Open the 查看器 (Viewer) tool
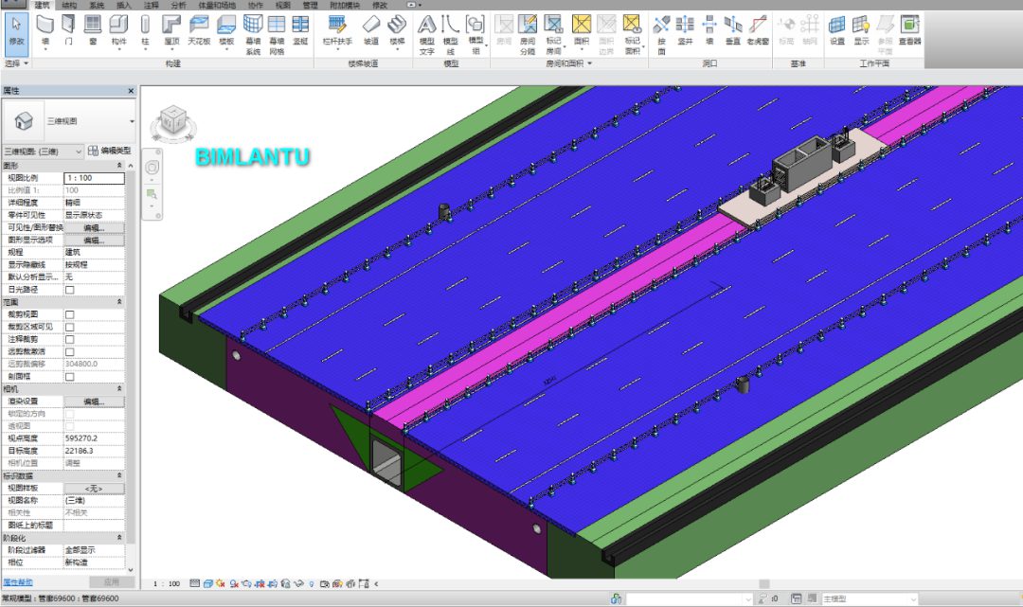This screenshot has height=607, width=1023. [x=909, y=30]
